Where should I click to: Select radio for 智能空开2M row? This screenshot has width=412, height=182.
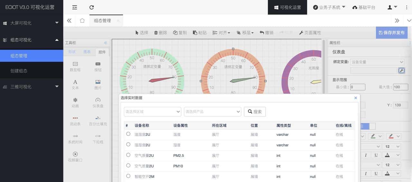pyautogui.click(x=128, y=176)
